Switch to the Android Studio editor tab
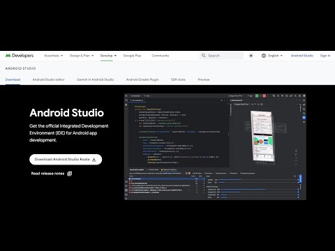 pos(48,79)
